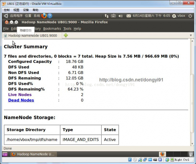Maximize the Firefox window in guest

point(16,22)
